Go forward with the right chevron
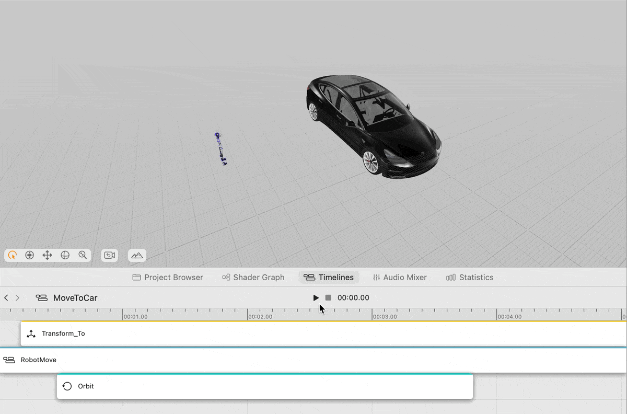 click(18, 298)
